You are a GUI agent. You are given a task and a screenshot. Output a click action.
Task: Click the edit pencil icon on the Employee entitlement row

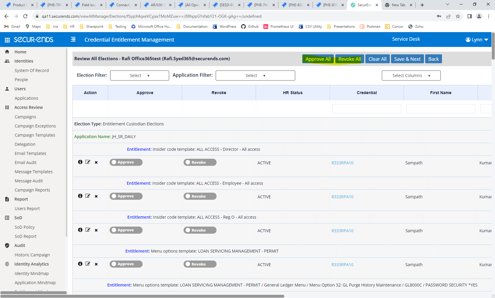(88, 196)
